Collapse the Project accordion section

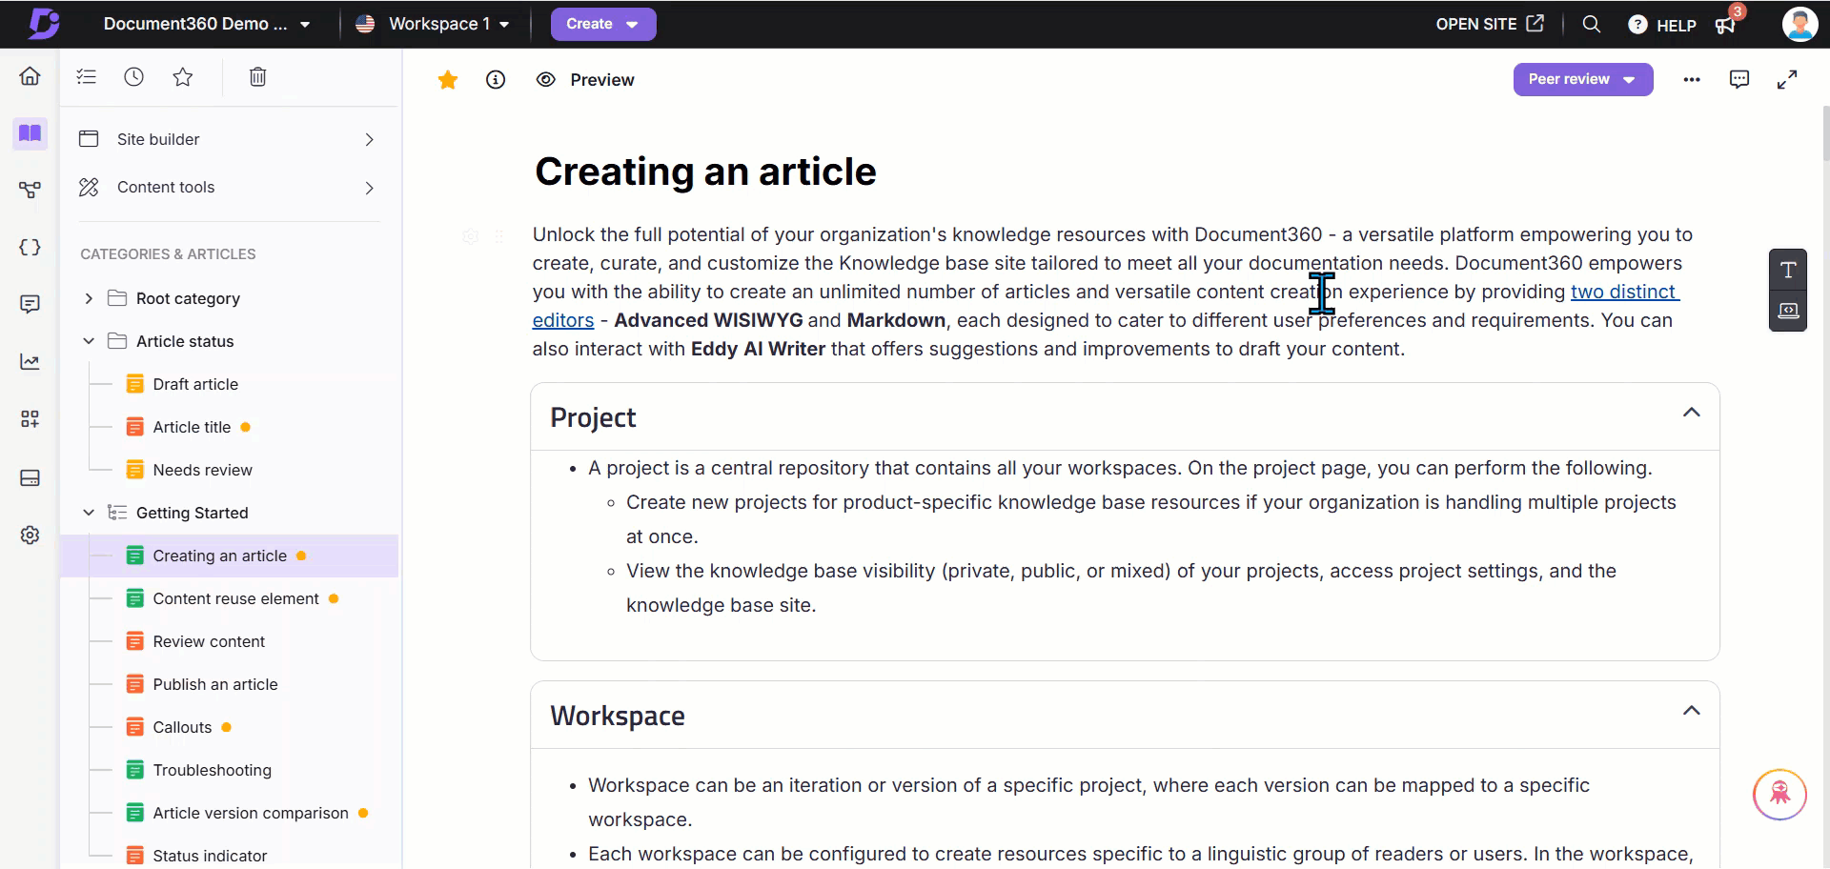pos(1691,413)
